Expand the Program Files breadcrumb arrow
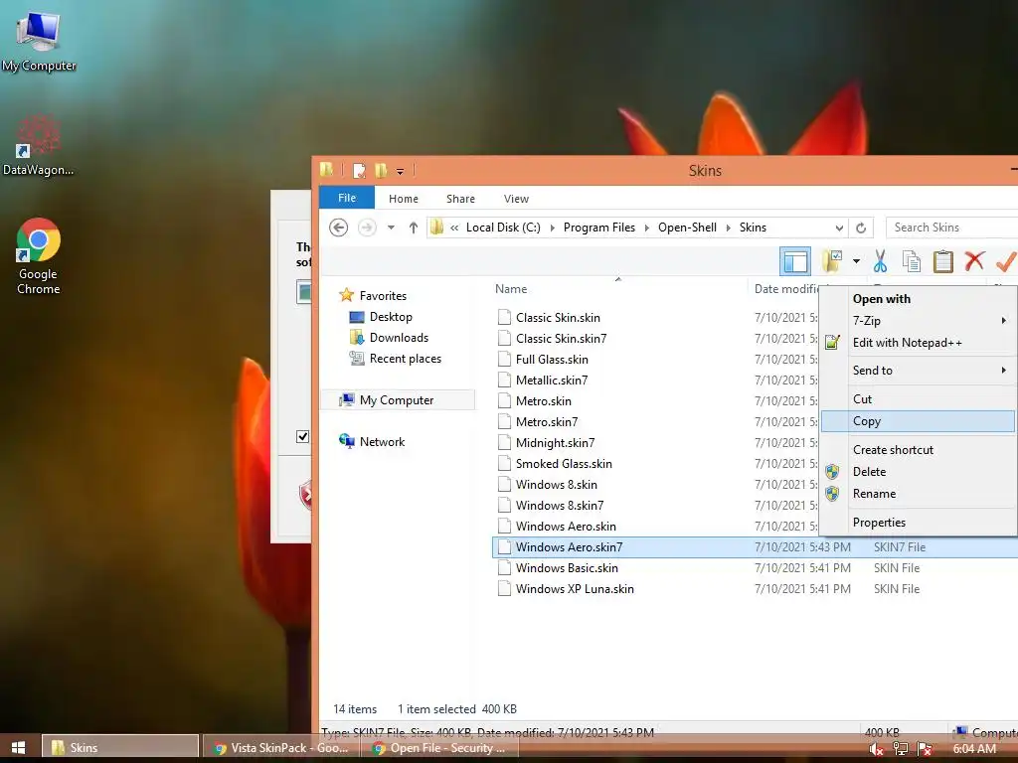This screenshot has width=1018, height=763. click(646, 228)
